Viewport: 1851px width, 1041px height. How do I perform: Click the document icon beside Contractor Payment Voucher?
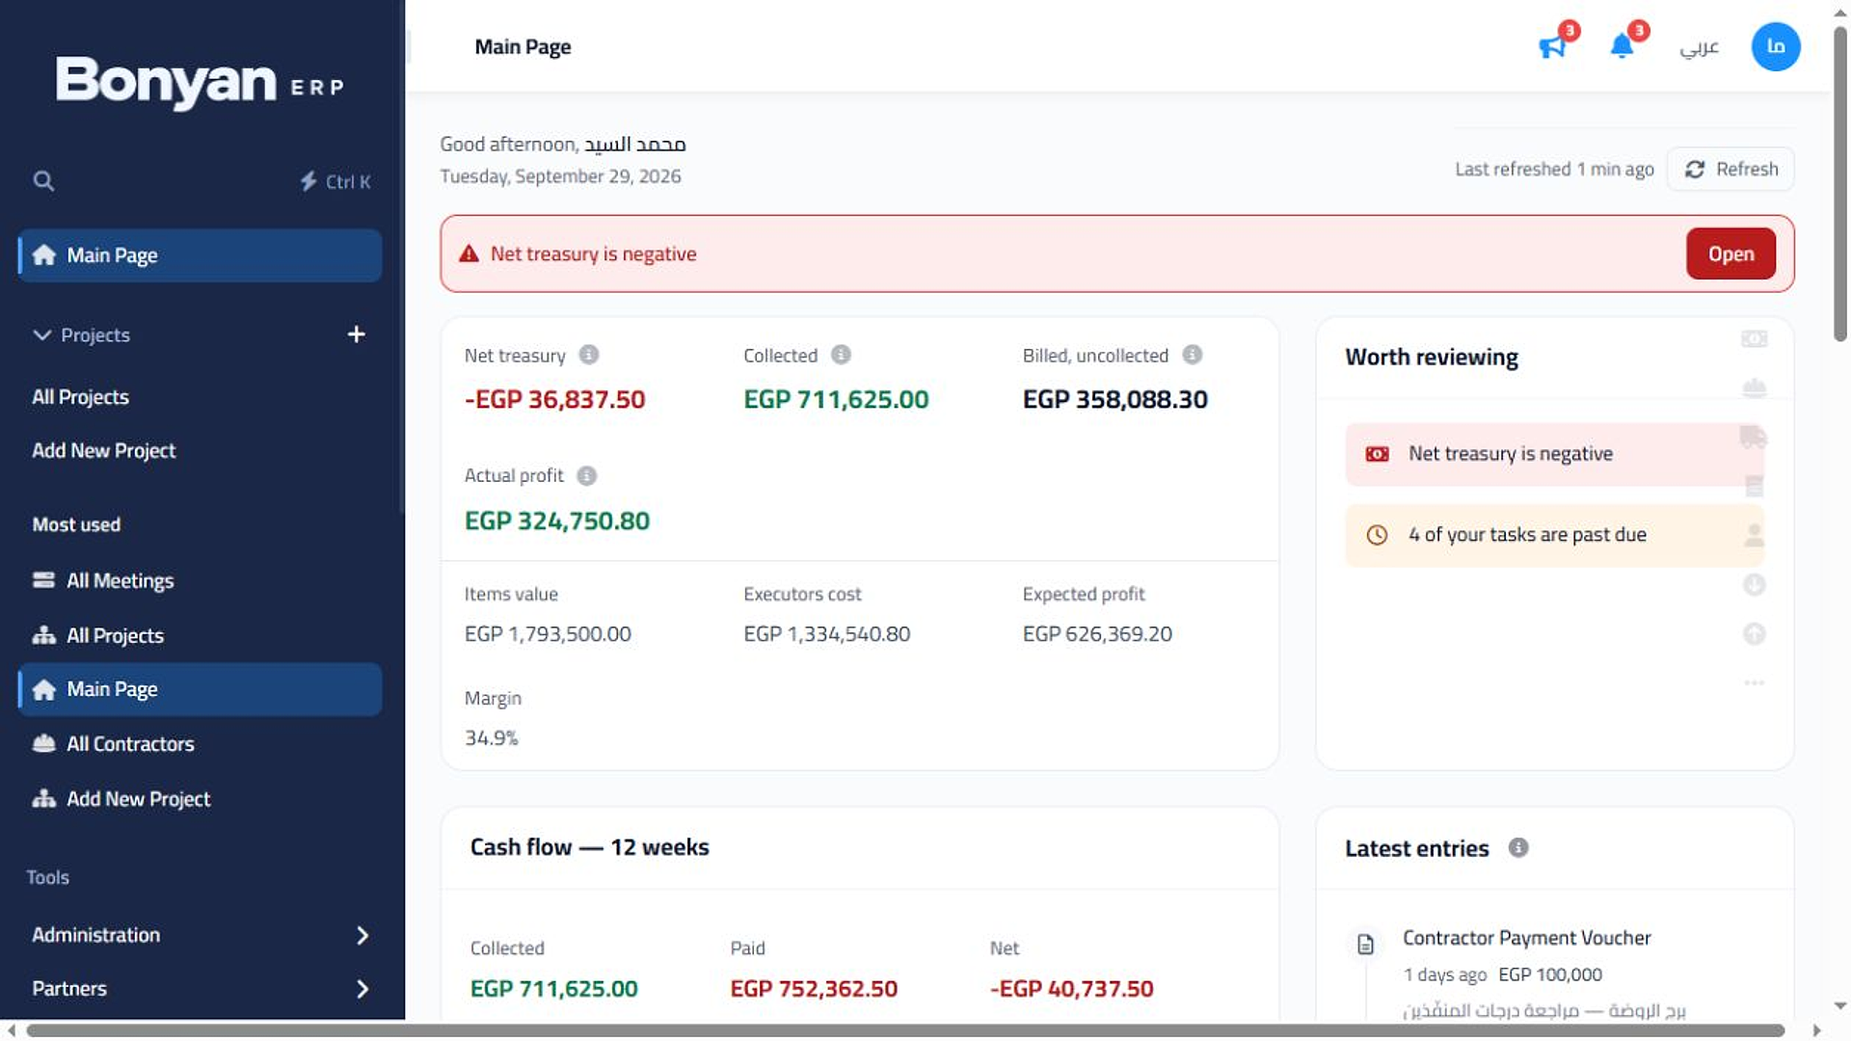pos(1365,944)
